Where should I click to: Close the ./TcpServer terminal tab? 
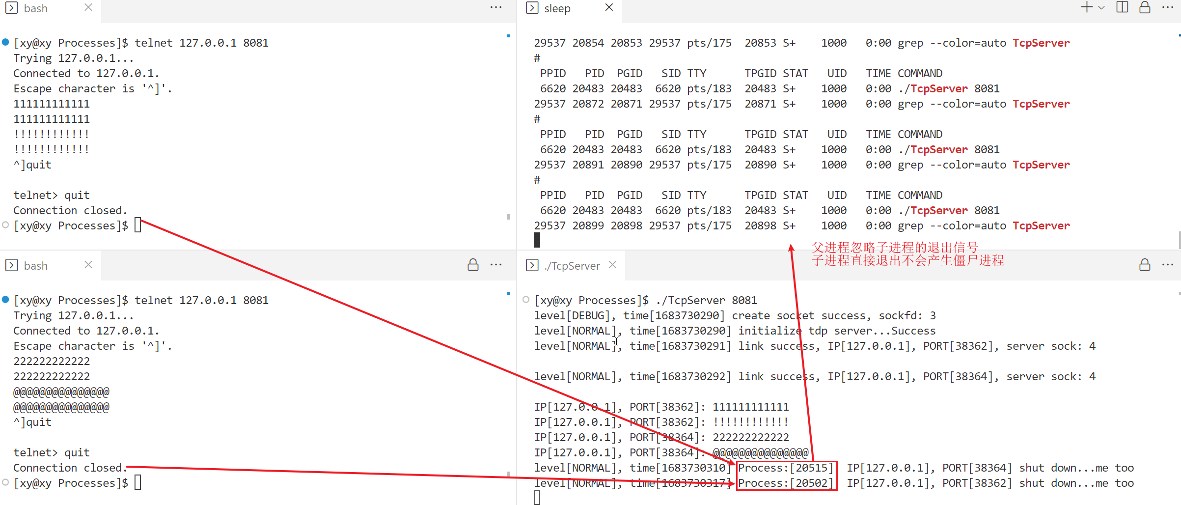tap(612, 265)
